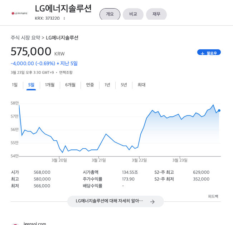This screenshot has width=233, height=225.
Task: Click the 주식 시장 요약 breadcrumb link
Action: [25, 37]
